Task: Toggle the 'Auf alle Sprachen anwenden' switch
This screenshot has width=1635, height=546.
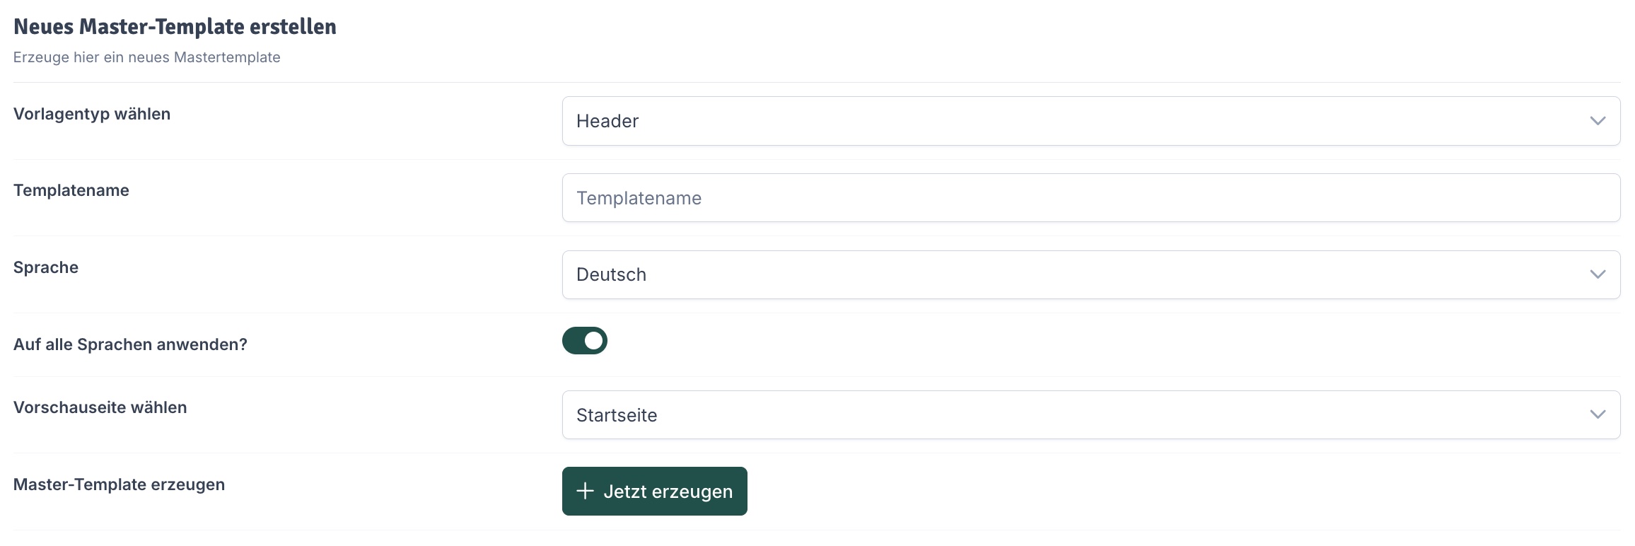Action: (585, 341)
